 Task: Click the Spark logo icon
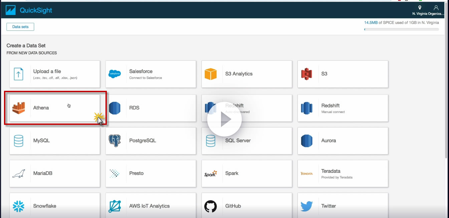[x=211, y=173]
